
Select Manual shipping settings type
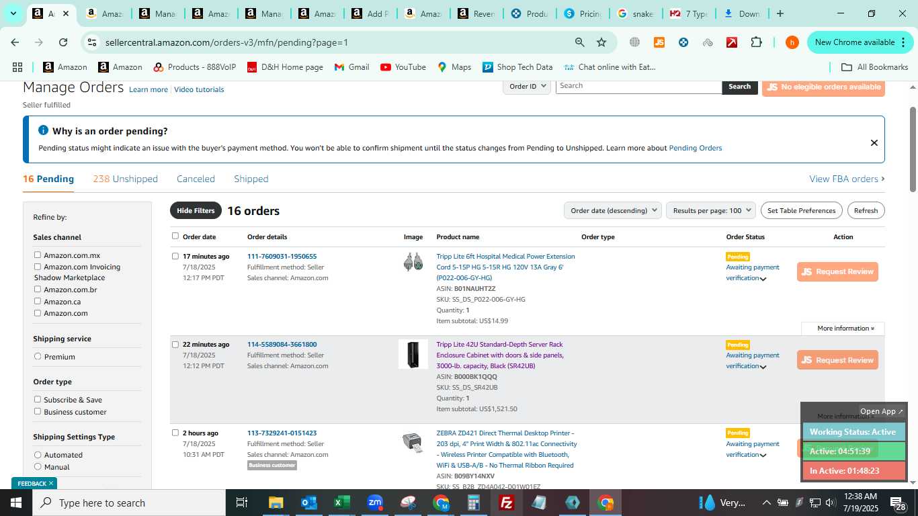click(x=38, y=466)
